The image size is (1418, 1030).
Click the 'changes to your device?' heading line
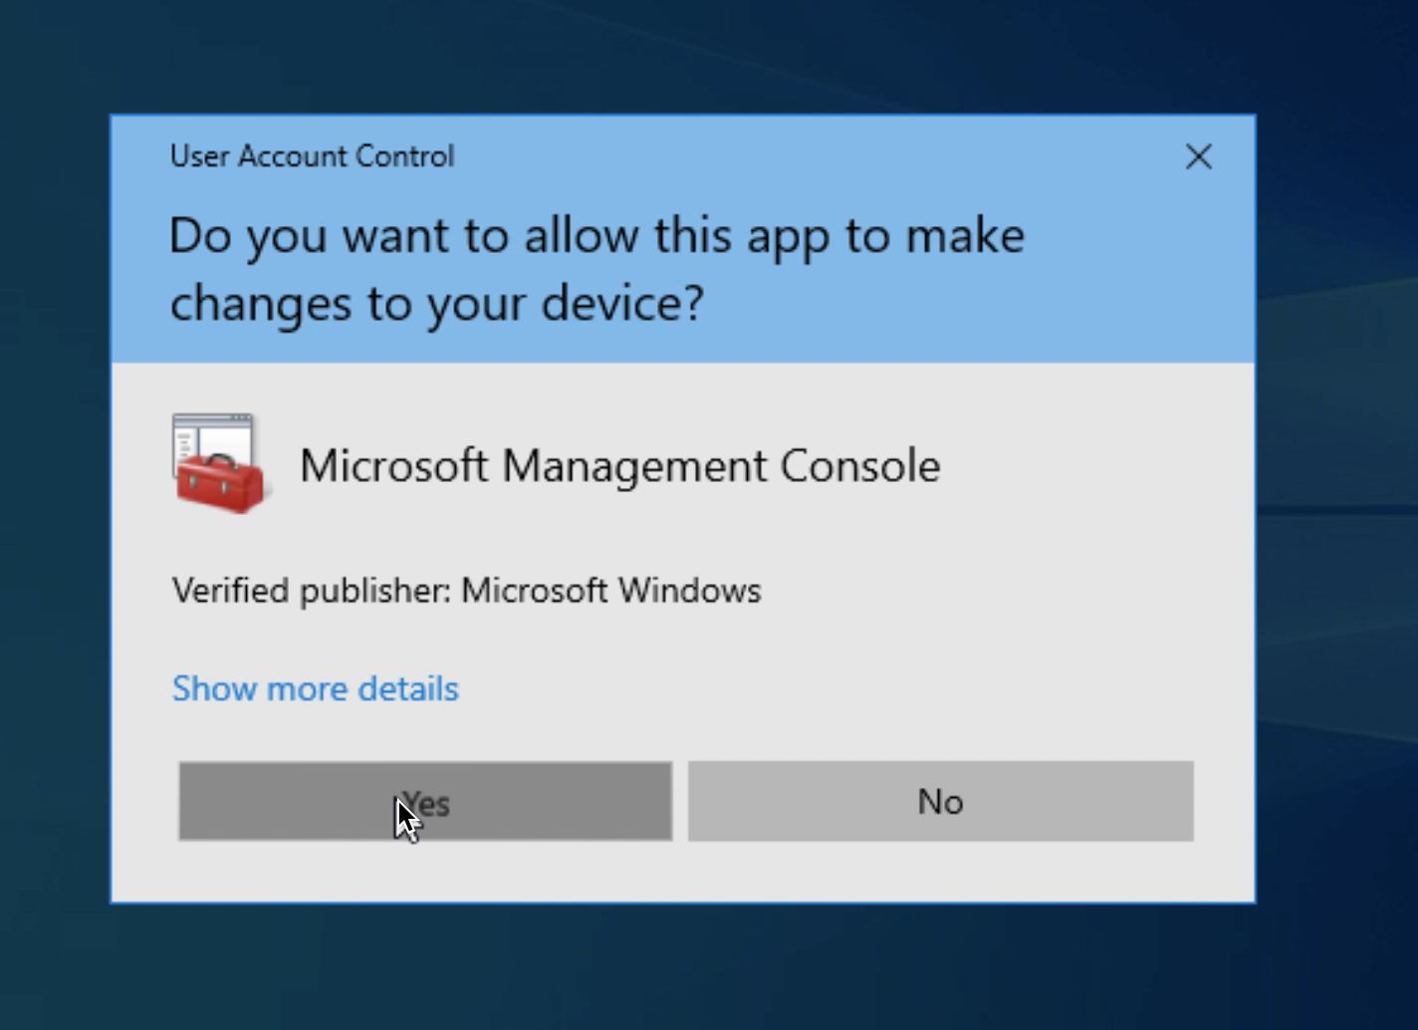[436, 303]
